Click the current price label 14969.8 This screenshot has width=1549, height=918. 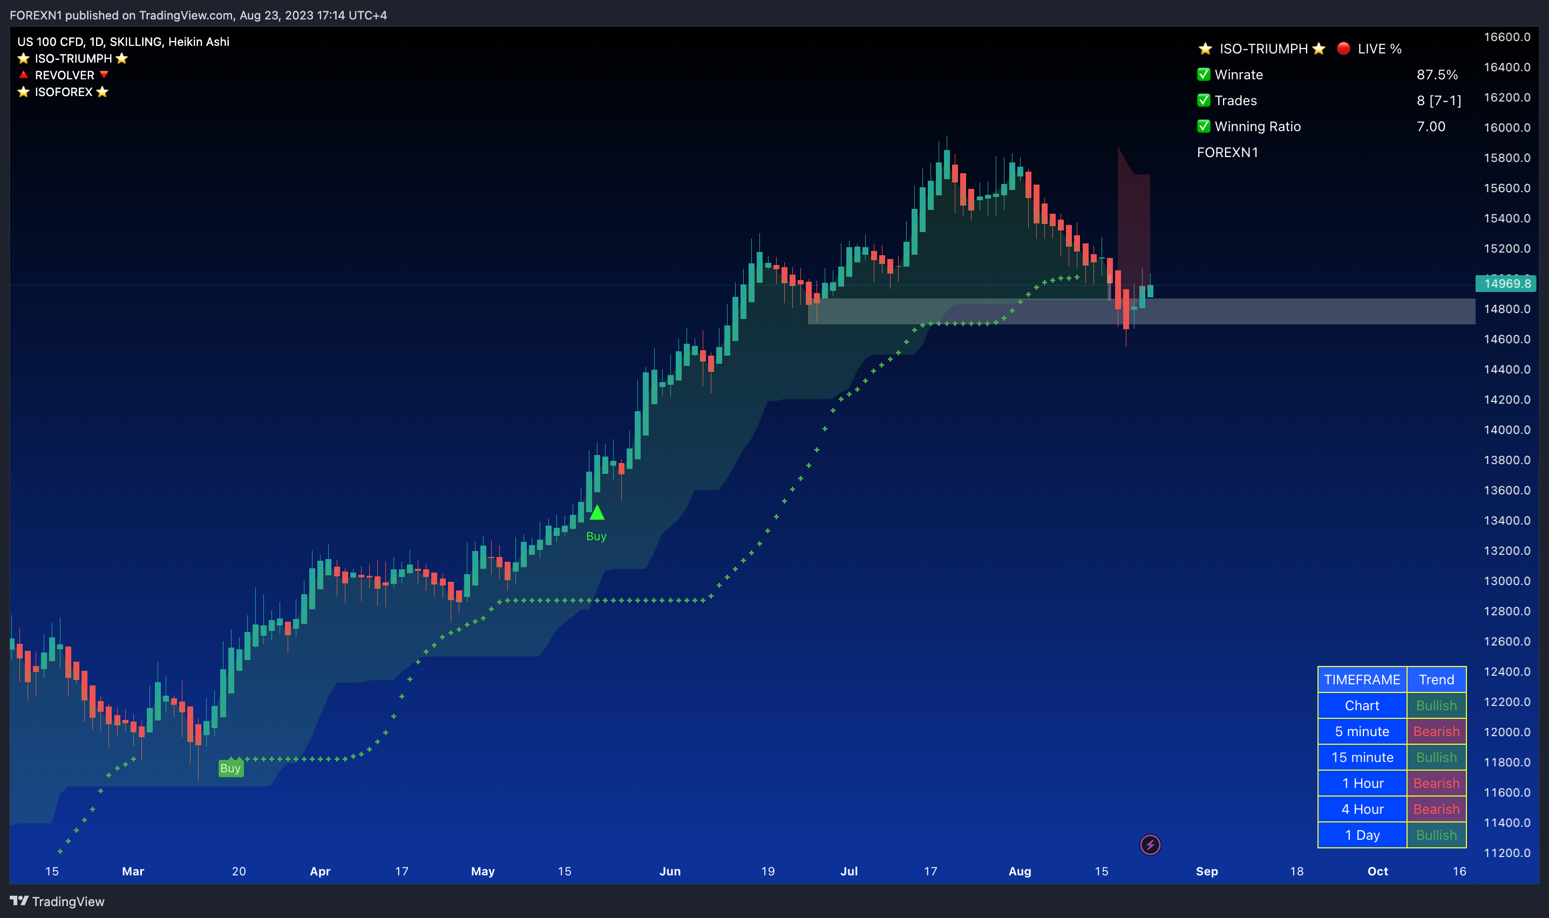click(x=1506, y=283)
